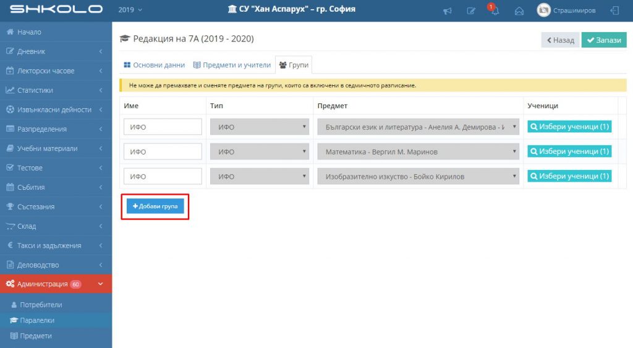Image resolution: width=633 pixels, height=348 pixels.
Task: Click the yellow warning notice text
Action: (273, 85)
